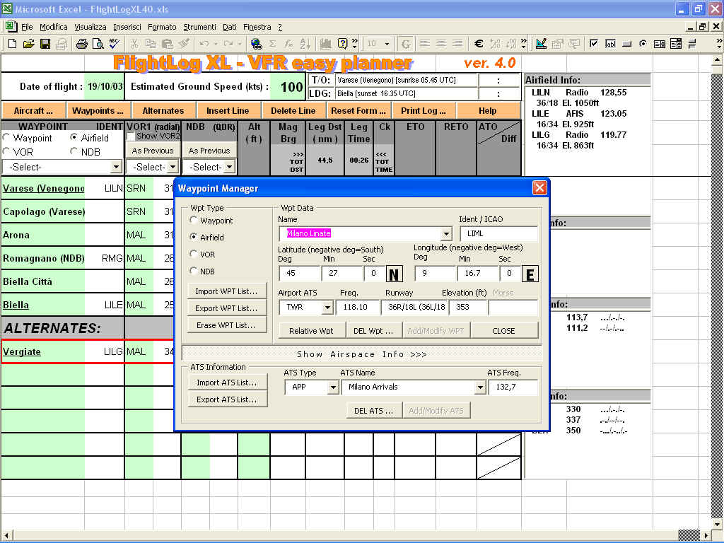
Task: Create a new workbook via toolbar icon
Action: pos(13,44)
